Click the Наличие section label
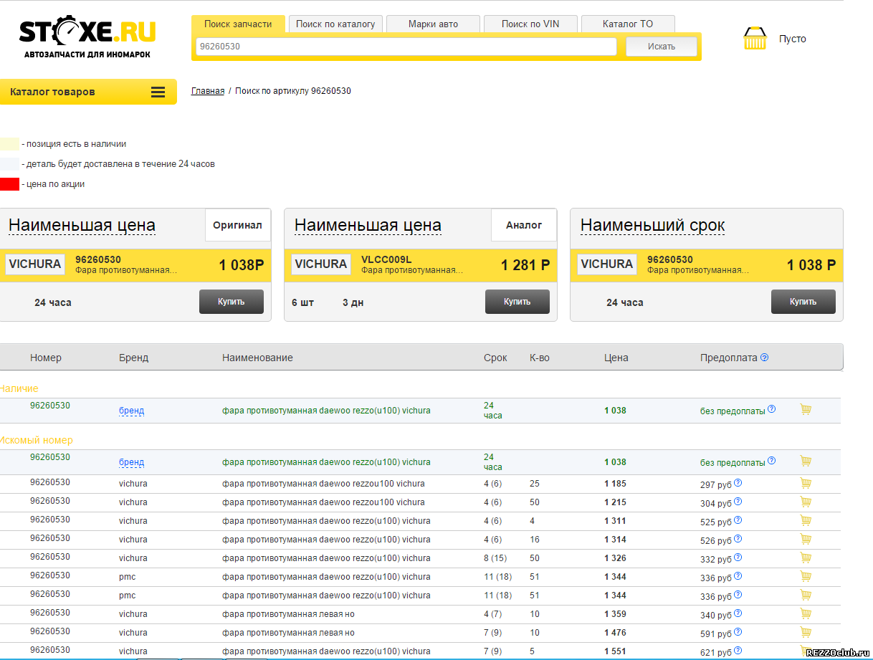 tap(19, 388)
